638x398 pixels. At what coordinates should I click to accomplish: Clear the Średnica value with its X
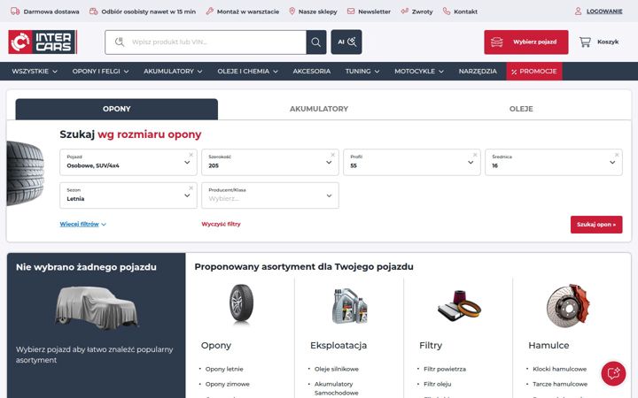[x=617, y=155]
